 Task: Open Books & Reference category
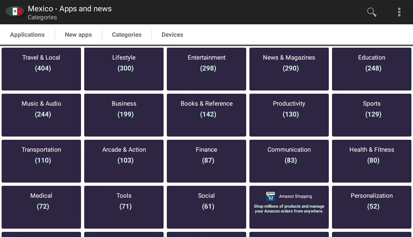[206, 115]
